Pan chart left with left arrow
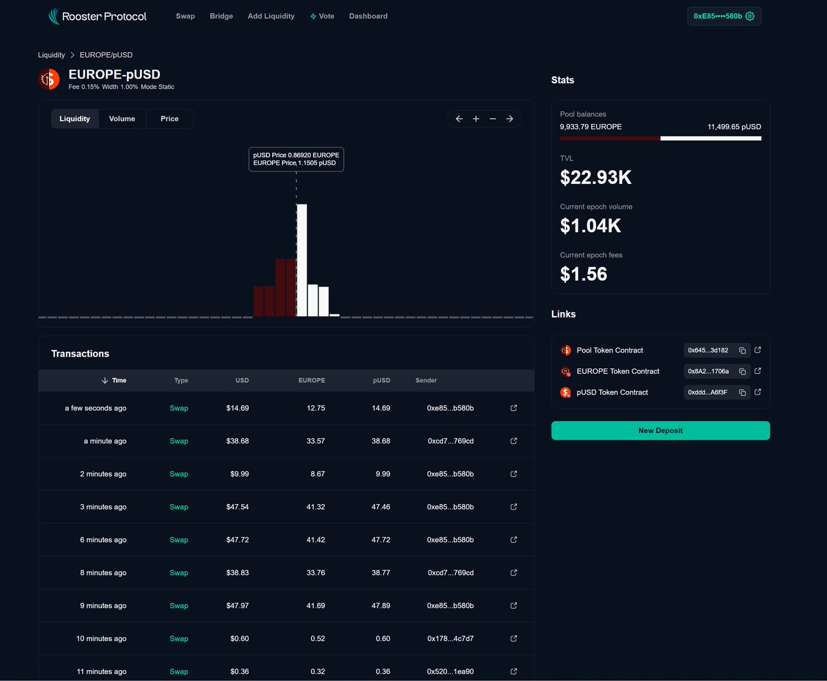The image size is (827, 681). click(459, 118)
